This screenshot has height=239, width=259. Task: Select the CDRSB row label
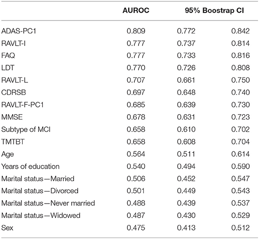13,92
